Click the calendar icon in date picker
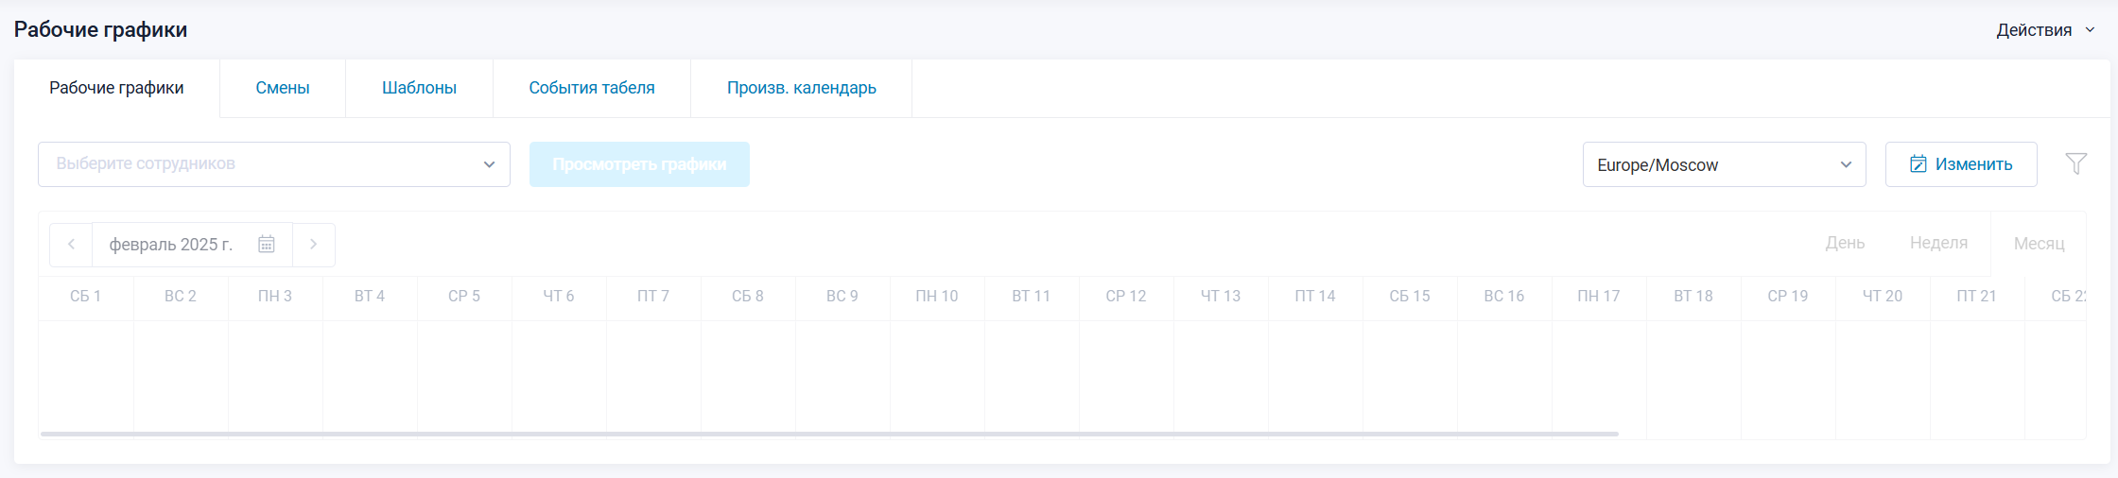2118x478 pixels. [x=267, y=245]
